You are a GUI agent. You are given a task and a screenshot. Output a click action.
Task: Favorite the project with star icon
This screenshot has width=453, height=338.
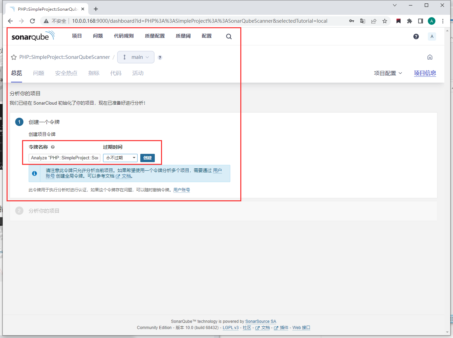[14, 57]
